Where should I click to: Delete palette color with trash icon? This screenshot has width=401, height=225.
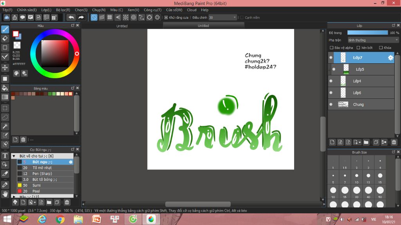23,139
